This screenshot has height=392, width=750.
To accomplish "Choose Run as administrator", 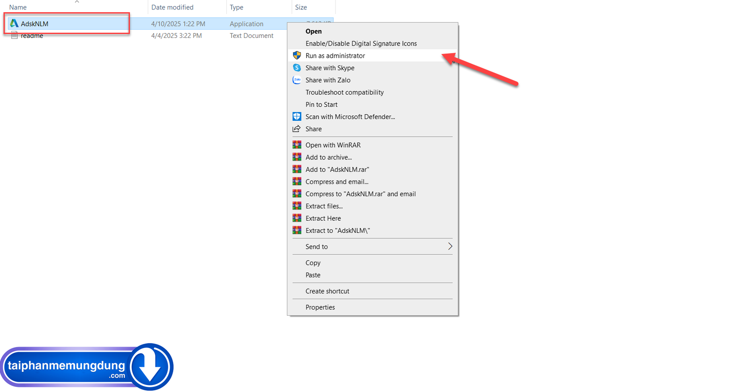I will (373, 56).
